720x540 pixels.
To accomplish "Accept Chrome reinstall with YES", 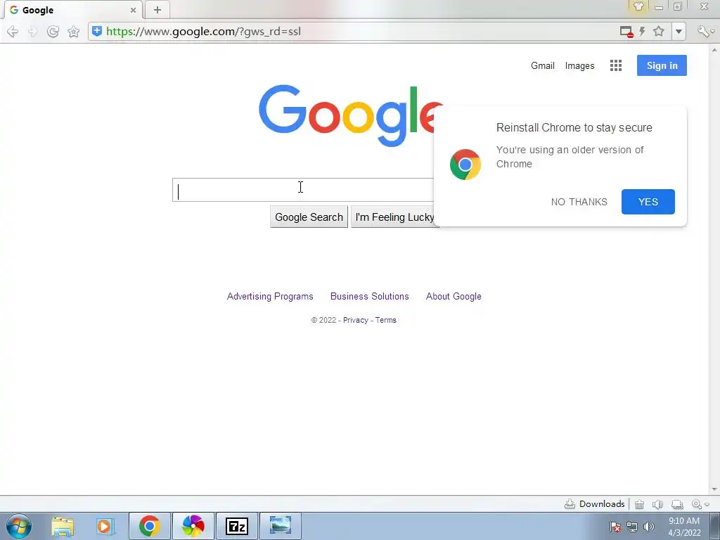I will click(x=648, y=202).
